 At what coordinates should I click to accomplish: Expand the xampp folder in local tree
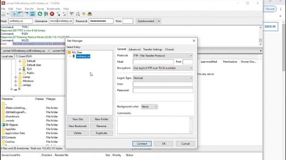click(16, 85)
